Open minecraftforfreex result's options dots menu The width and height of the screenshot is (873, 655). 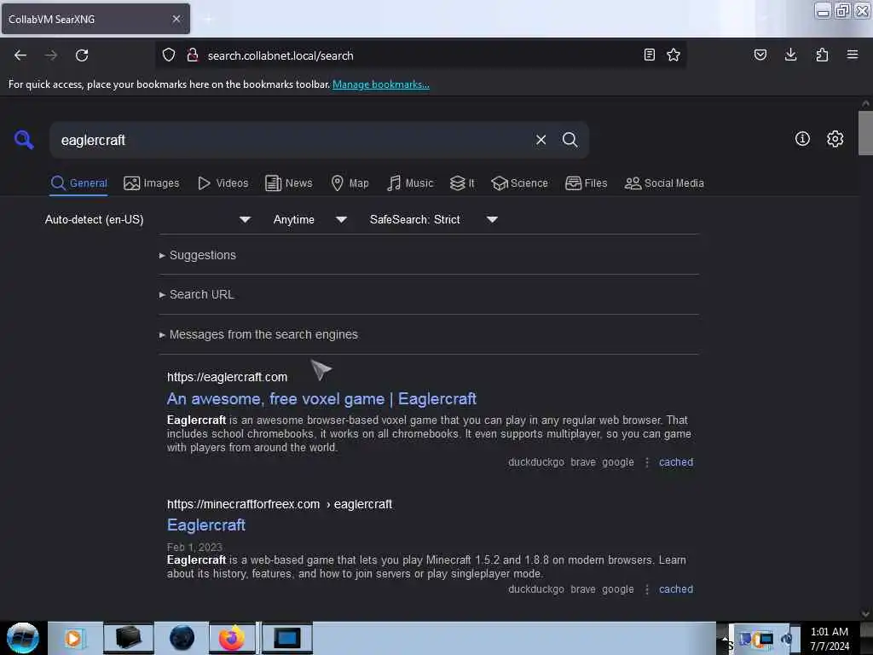pyautogui.click(x=647, y=589)
